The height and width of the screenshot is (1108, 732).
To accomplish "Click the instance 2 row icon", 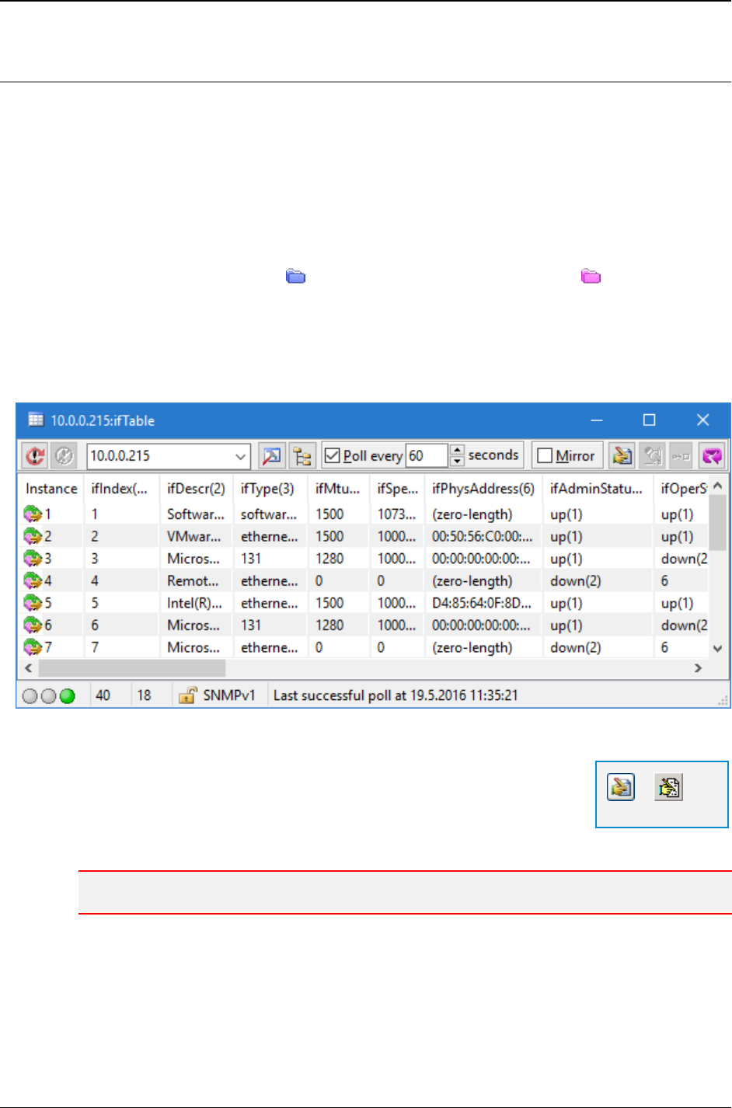I will [x=33, y=536].
